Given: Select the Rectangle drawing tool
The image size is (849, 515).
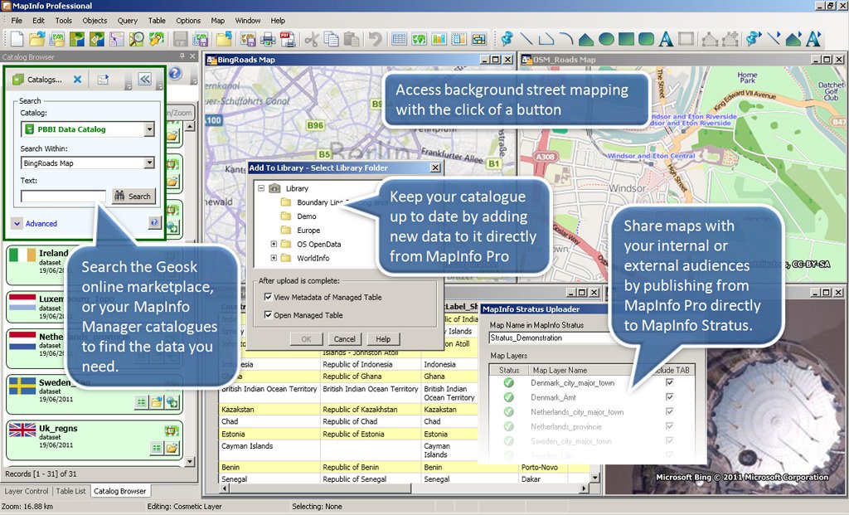Looking at the screenshot, I should tap(627, 39).
